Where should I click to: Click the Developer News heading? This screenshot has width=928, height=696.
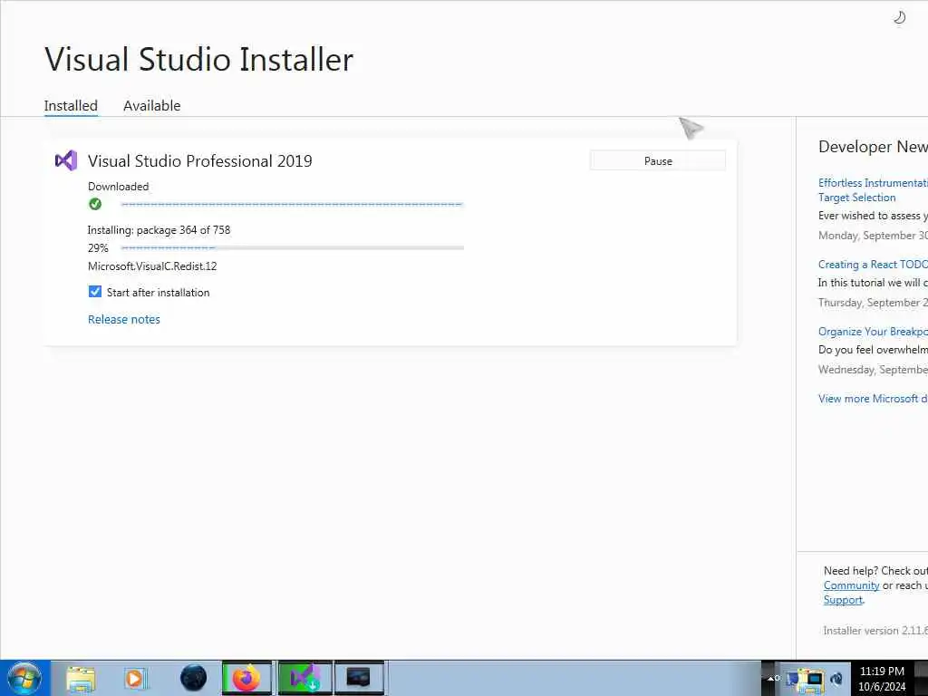(x=873, y=147)
